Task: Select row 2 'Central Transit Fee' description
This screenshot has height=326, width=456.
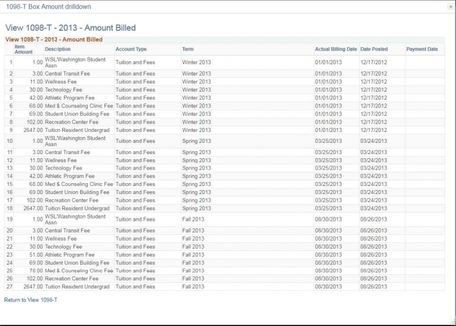Action: (x=67, y=74)
